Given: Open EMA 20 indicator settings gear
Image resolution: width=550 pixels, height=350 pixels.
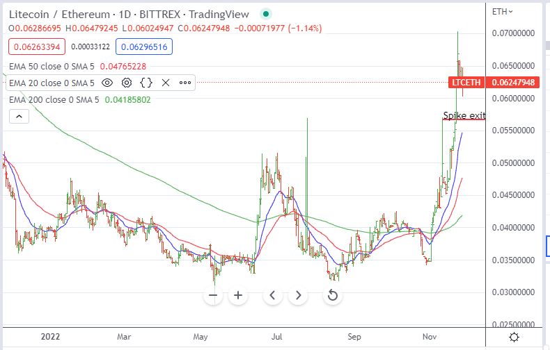Looking at the screenshot, I should coord(126,83).
